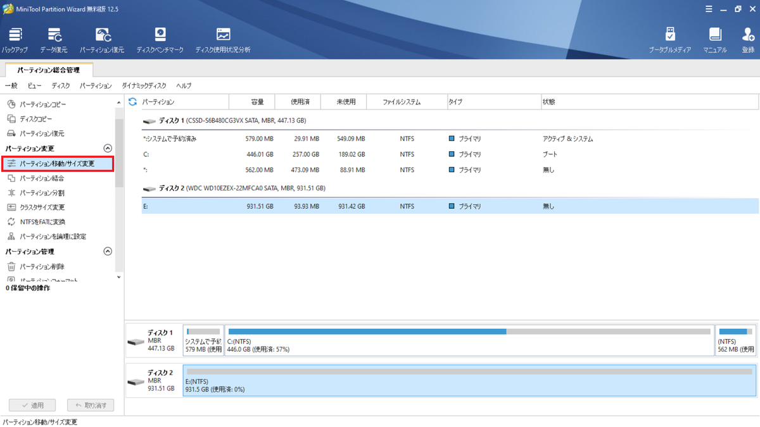Click ディスク 2 label in disk map
The width and height of the screenshot is (760, 427).
pyautogui.click(x=160, y=373)
